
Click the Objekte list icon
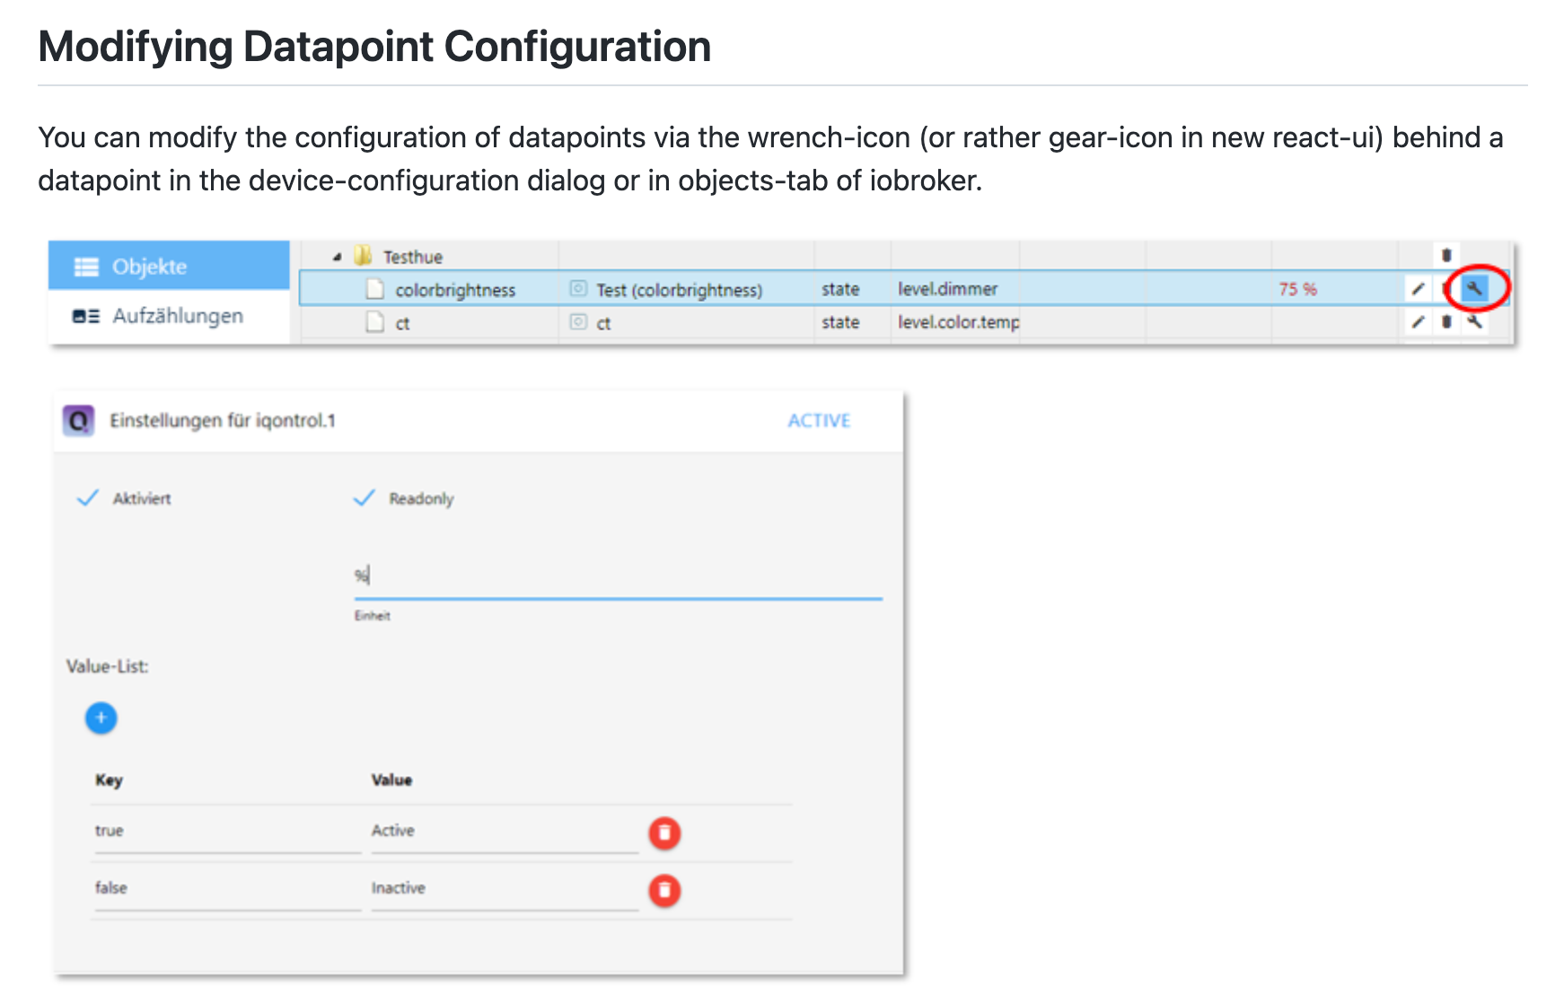click(86, 267)
